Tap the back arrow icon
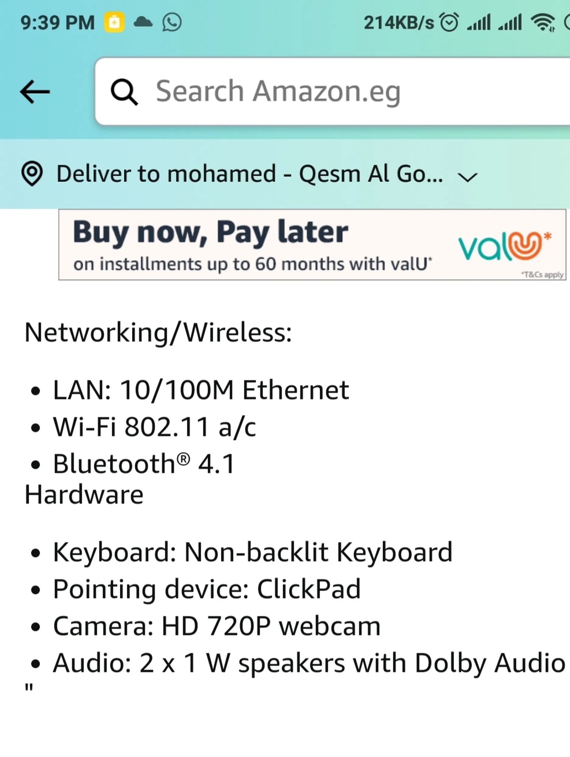Image resolution: width=570 pixels, height=757 pixels. (35, 92)
